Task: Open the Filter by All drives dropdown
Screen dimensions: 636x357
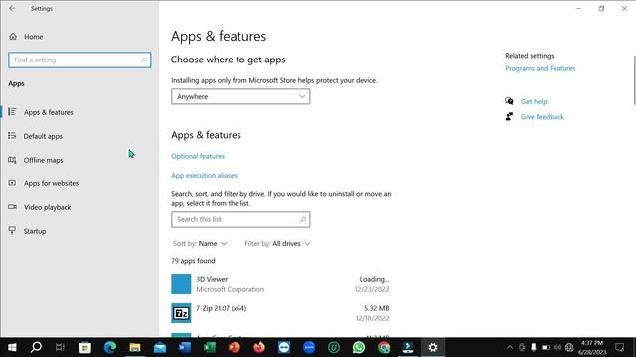Action: pyautogui.click(x=278, y=243)
